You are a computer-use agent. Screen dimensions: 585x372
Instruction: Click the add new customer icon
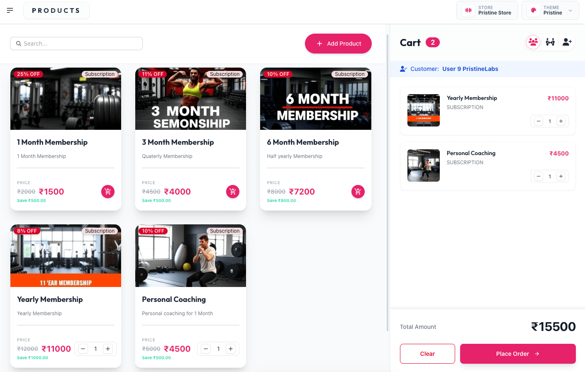567,42
